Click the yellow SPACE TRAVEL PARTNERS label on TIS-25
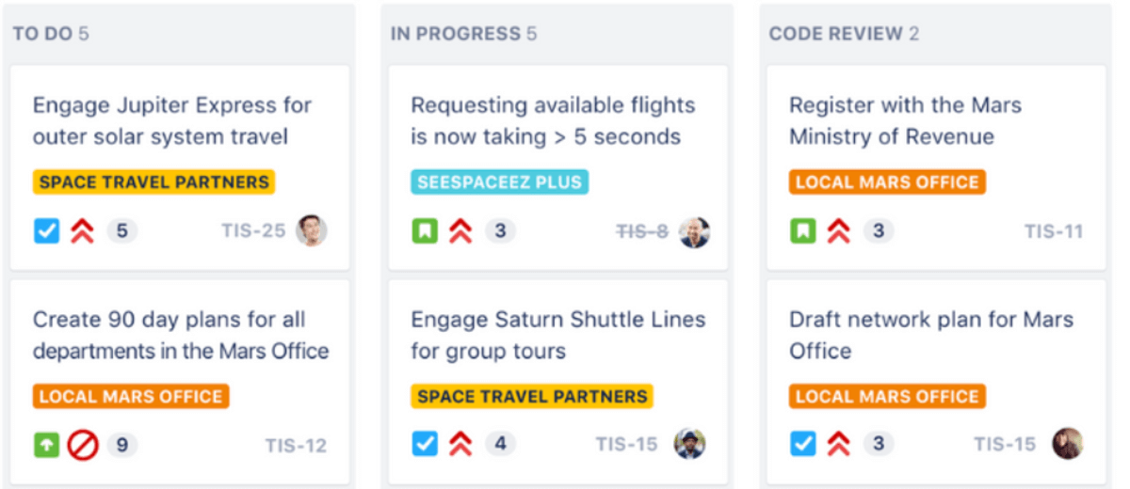Image resolution: width=1130 pixels, height=489 pixels. click(153, 182)
